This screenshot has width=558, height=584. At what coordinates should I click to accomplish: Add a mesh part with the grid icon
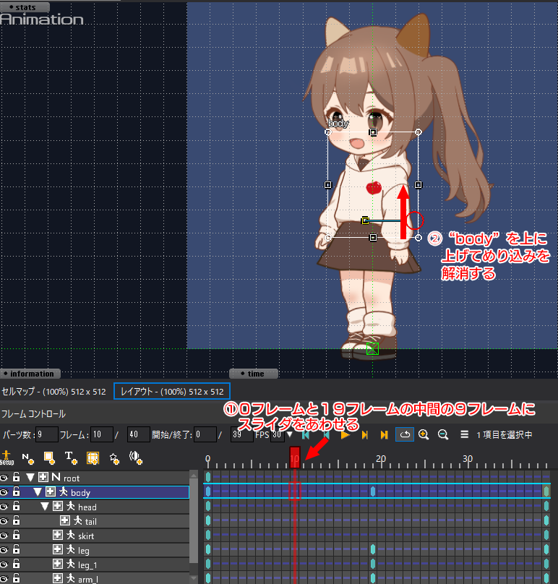pyautogui.click(x=93, y=458)
